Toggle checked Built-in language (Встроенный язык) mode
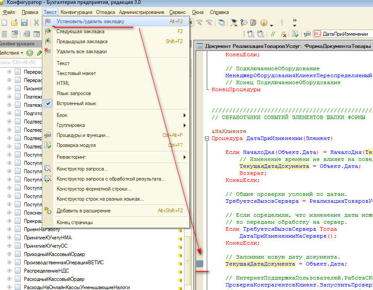373x290 pixels. click(76, 103)
